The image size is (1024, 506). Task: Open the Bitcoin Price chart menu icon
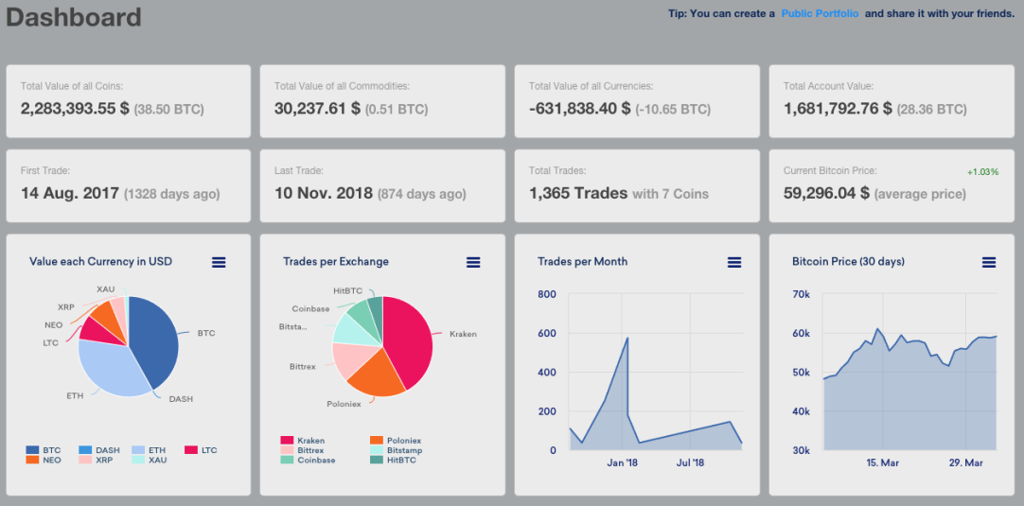pos(989,262)
